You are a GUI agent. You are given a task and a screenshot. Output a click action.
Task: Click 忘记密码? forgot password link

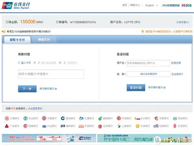click(x=177, y=74)
